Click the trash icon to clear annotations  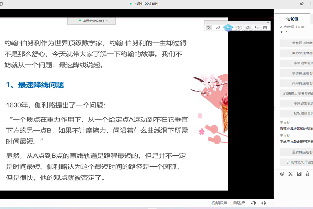pos(265,27)
